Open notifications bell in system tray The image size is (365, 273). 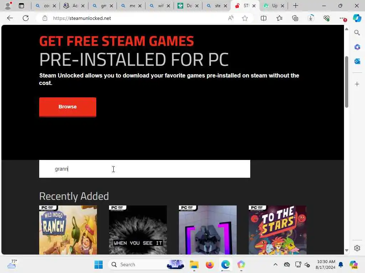341,264
